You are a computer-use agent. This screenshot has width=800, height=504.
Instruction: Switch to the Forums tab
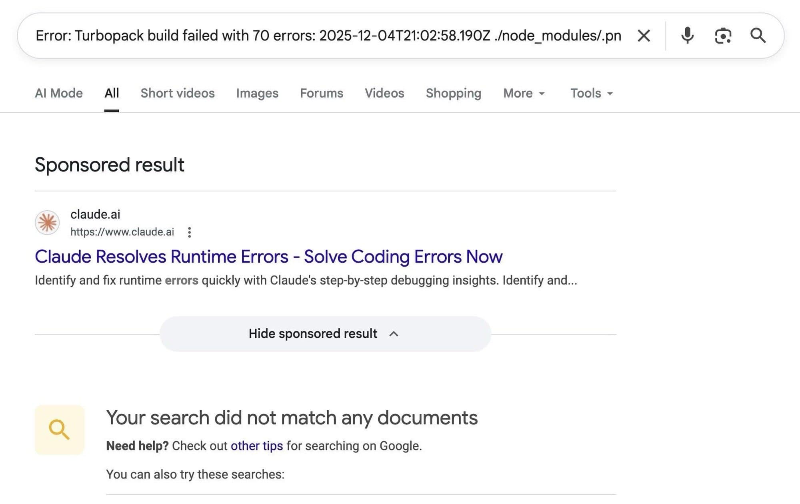coord(321,93)
